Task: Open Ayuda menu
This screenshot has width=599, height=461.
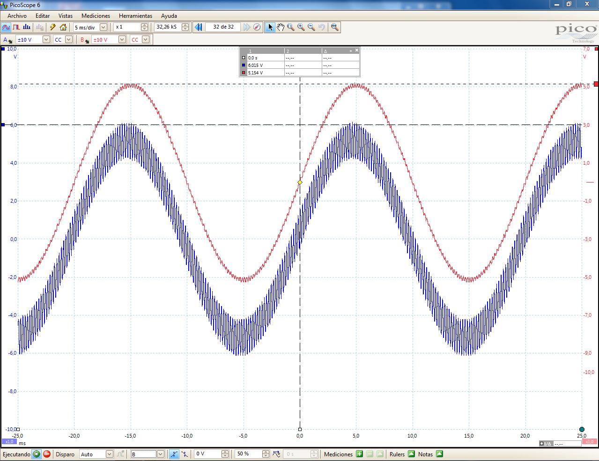Action: (169, 15)
